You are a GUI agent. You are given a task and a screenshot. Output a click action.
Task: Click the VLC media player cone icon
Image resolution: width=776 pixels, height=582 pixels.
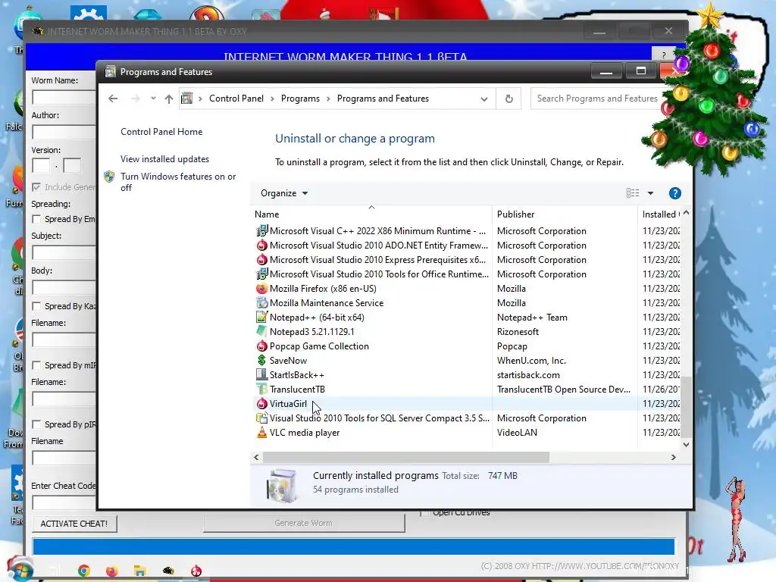[x=261, y=433]
